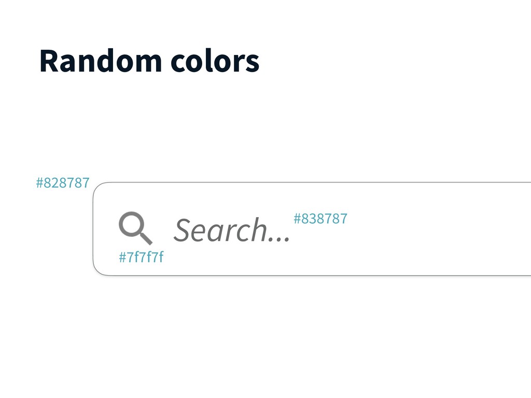Click the magnifying glass search icon
Viewport: 531px width, 398px height.
point(135,228)
